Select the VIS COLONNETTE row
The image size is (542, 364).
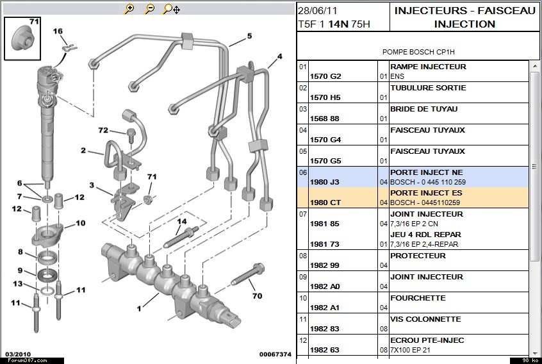click(x=425, y=319)
